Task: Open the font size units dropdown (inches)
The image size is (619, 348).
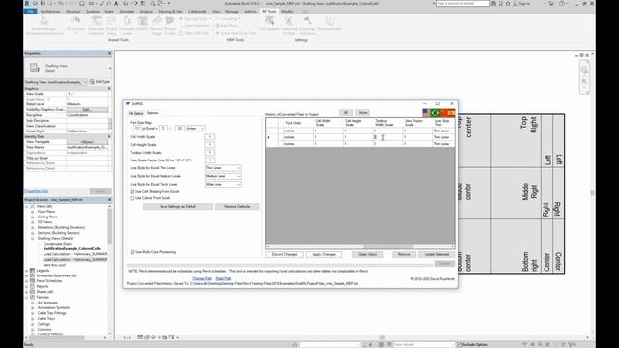Action: [x=195, y=129]
